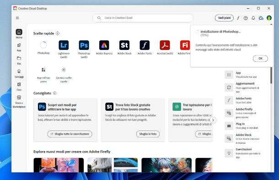Open Gestisci scelte rapide

point(64,75)
